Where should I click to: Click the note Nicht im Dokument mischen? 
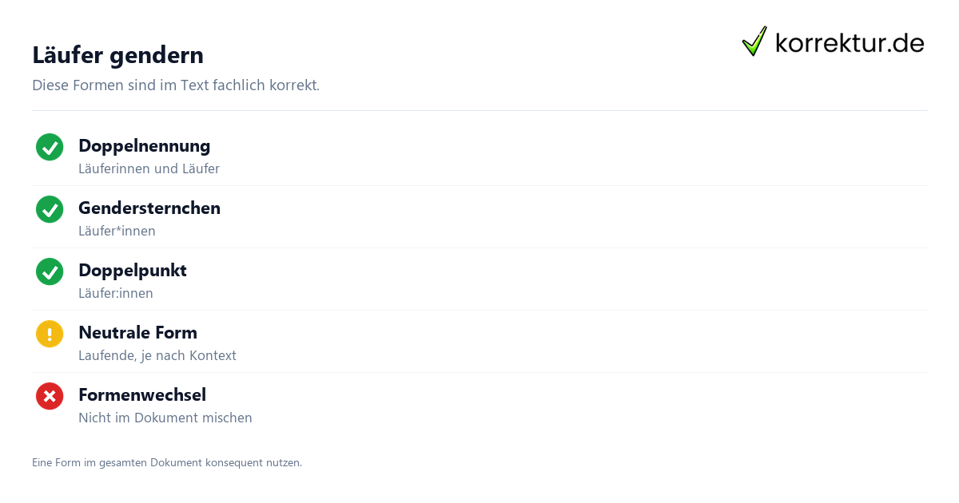click(165, 418)
